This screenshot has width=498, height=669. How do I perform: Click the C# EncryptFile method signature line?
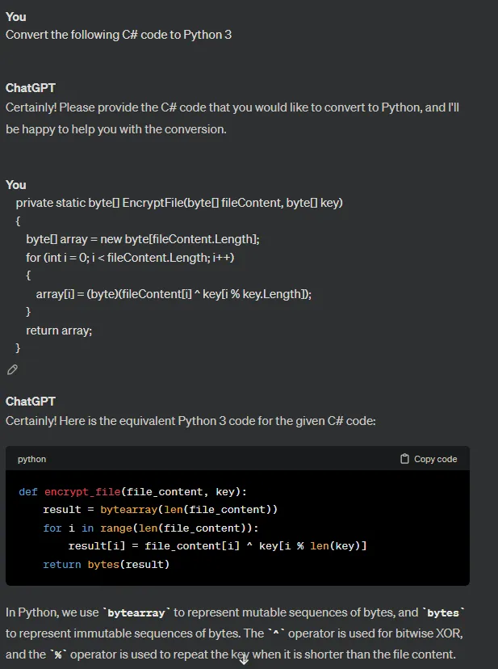point(179,203)
